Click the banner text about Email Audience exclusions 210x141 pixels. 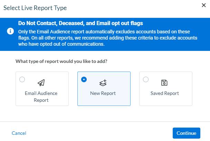(108, 38)
